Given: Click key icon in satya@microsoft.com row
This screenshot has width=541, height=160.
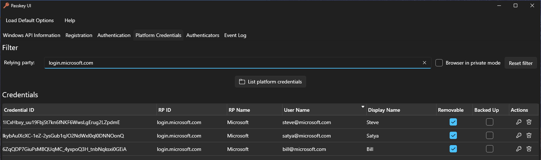Looking at the screenshot, I should [519, 135].
